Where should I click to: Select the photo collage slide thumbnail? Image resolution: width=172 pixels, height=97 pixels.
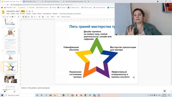pyautogui.click(x=11, y=78)
